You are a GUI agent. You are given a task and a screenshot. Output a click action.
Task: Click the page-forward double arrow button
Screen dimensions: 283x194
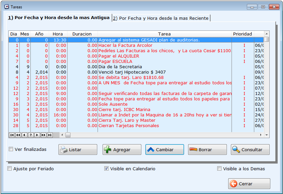coord(43,135)
